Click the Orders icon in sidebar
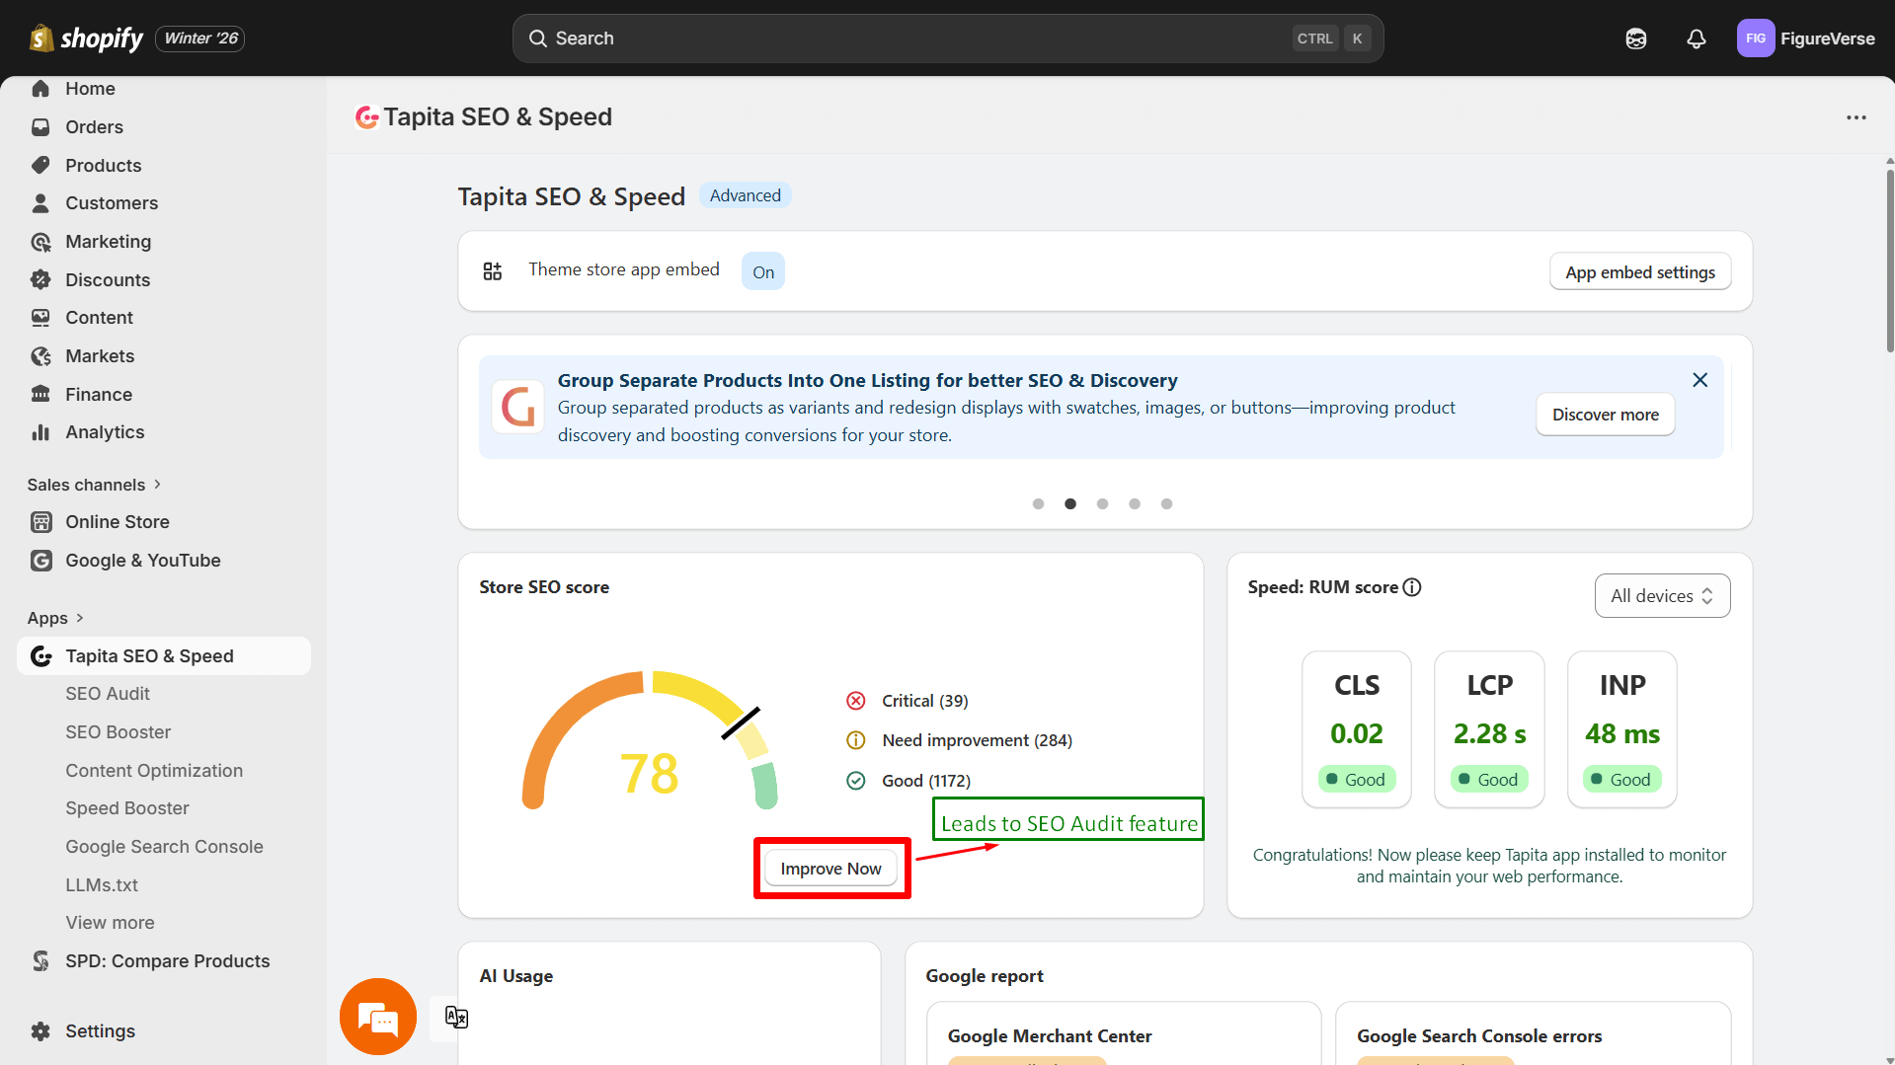 (x=40, y=127)
